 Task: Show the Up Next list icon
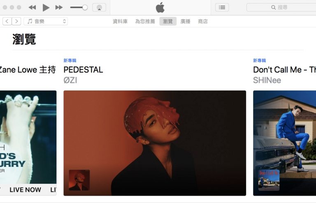[x=222, y=7]
